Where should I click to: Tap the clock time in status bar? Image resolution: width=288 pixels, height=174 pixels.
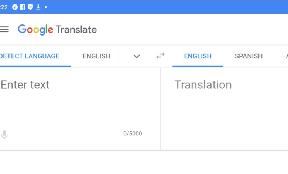pyautogui.click(x=4, y=7)
